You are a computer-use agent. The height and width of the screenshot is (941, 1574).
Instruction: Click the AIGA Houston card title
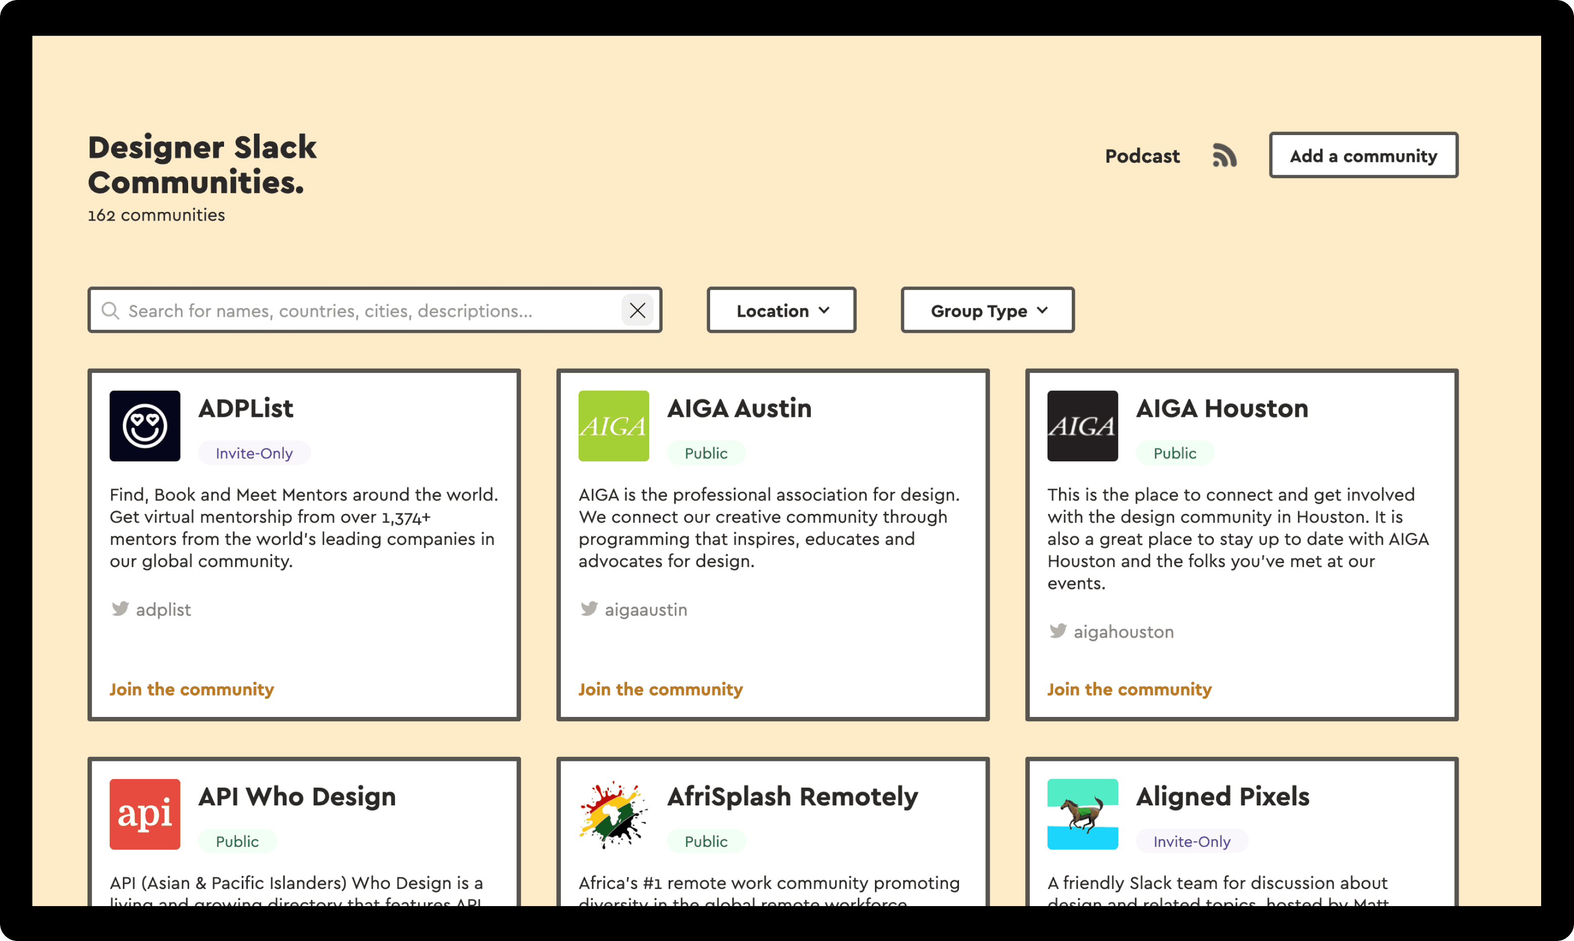pos(1222,408)
